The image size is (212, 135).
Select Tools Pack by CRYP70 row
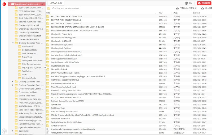click(x=129, y=119)
